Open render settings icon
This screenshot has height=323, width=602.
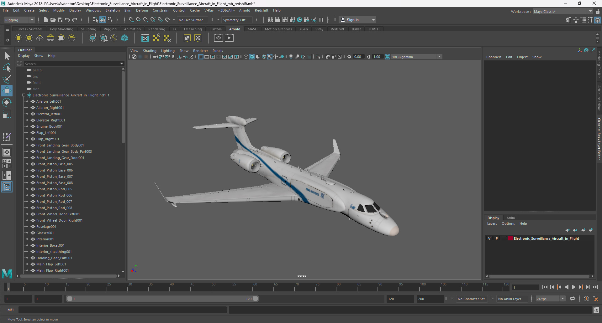(x=292, y=20)
